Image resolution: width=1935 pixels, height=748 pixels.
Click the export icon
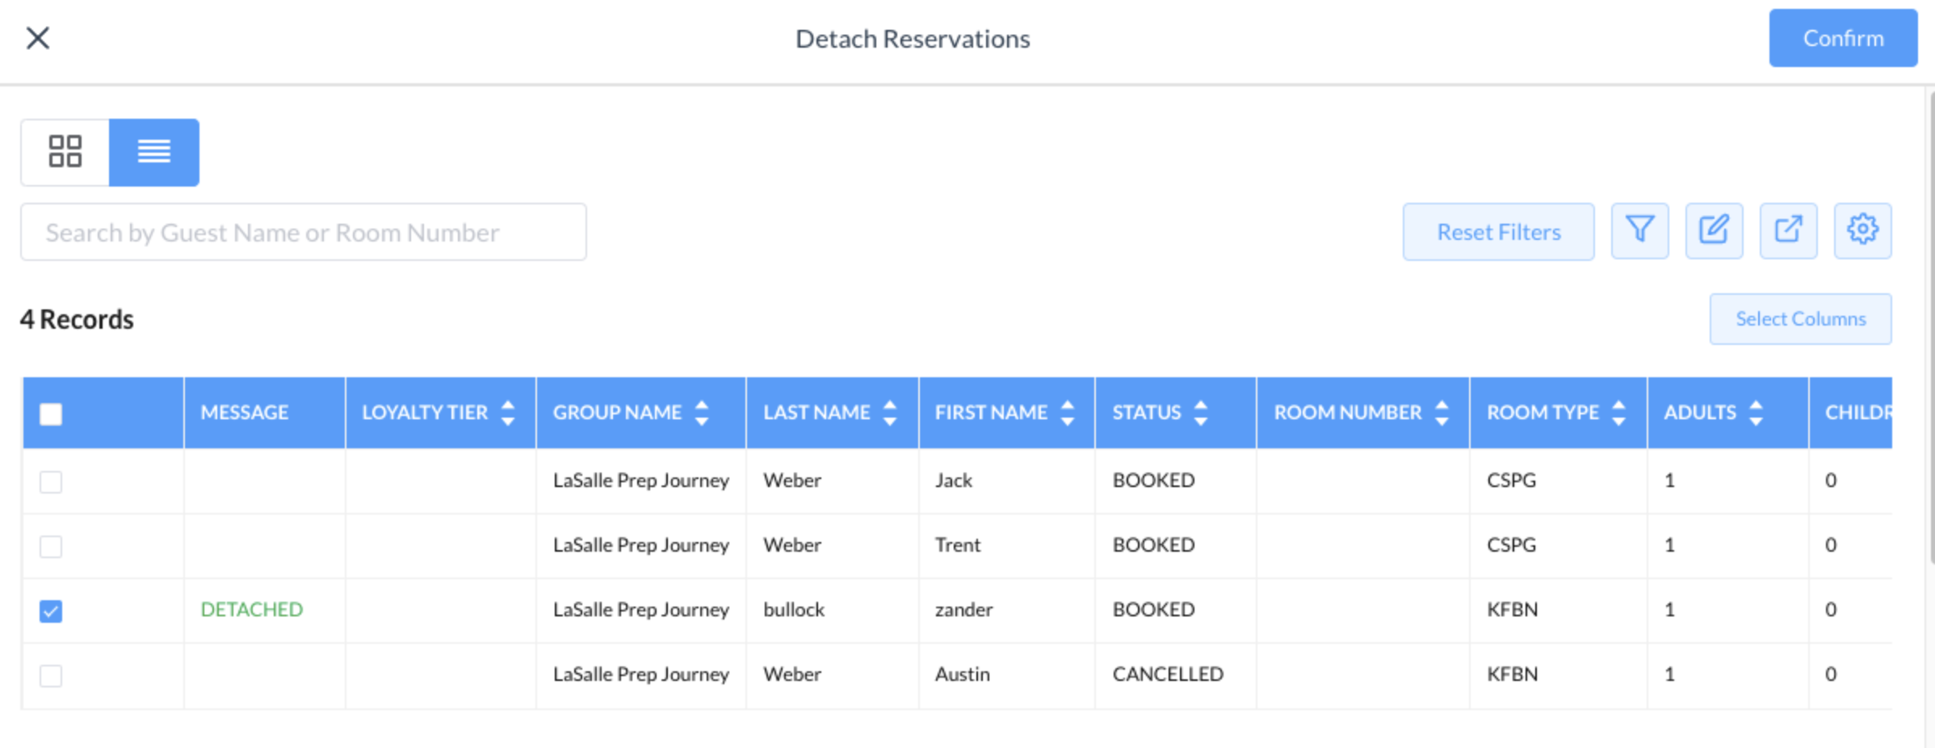click(1788, 231)
